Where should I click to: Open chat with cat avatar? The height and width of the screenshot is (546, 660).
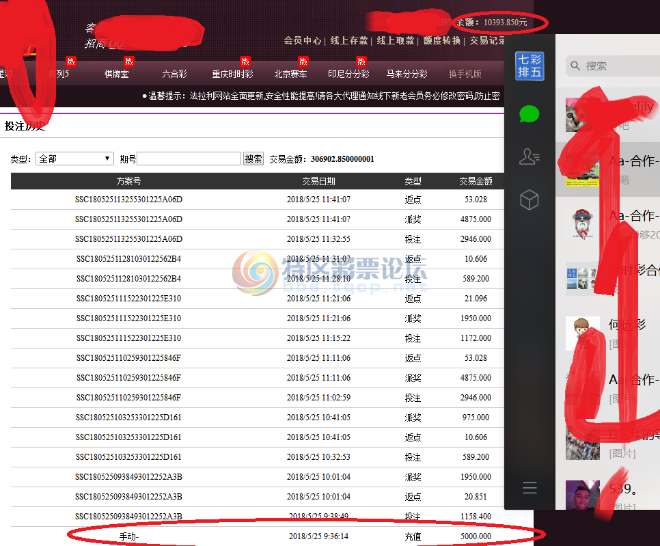pos(608,115)
